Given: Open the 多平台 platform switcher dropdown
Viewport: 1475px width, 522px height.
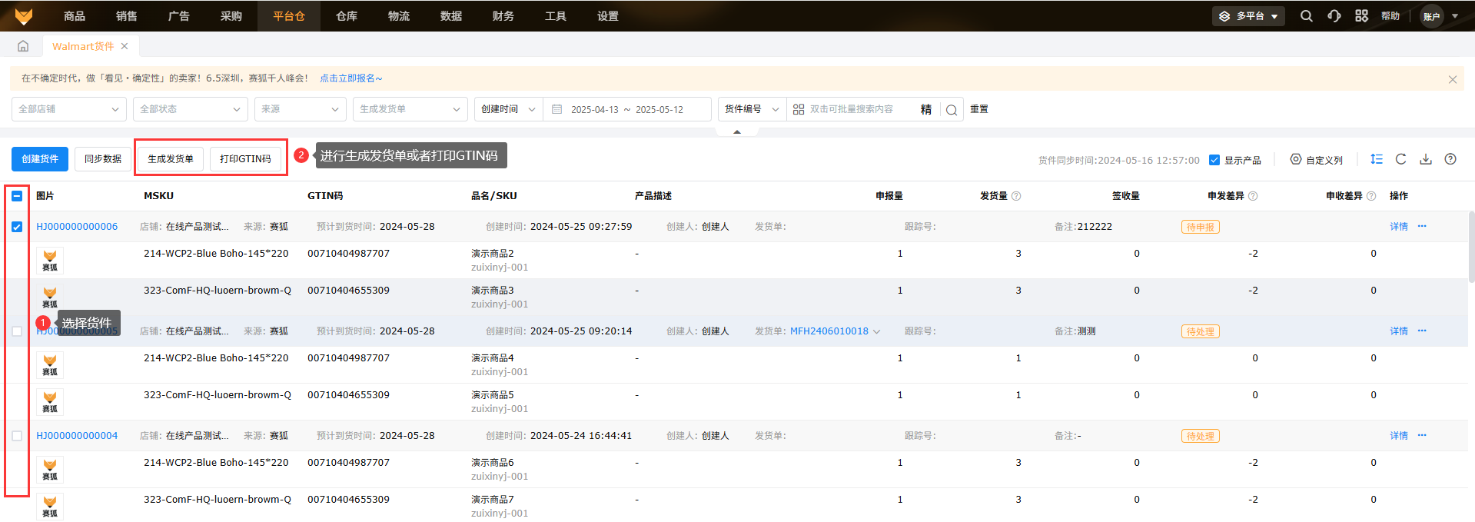Looking at the screenshot, I should pyautogui.click(x=1248, y=16).
